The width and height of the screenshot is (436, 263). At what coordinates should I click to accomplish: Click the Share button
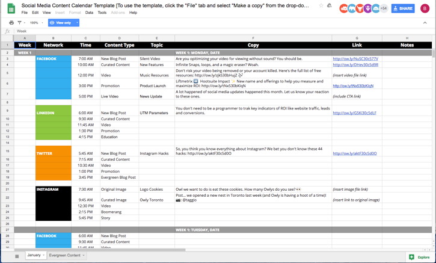pos(403,8)
